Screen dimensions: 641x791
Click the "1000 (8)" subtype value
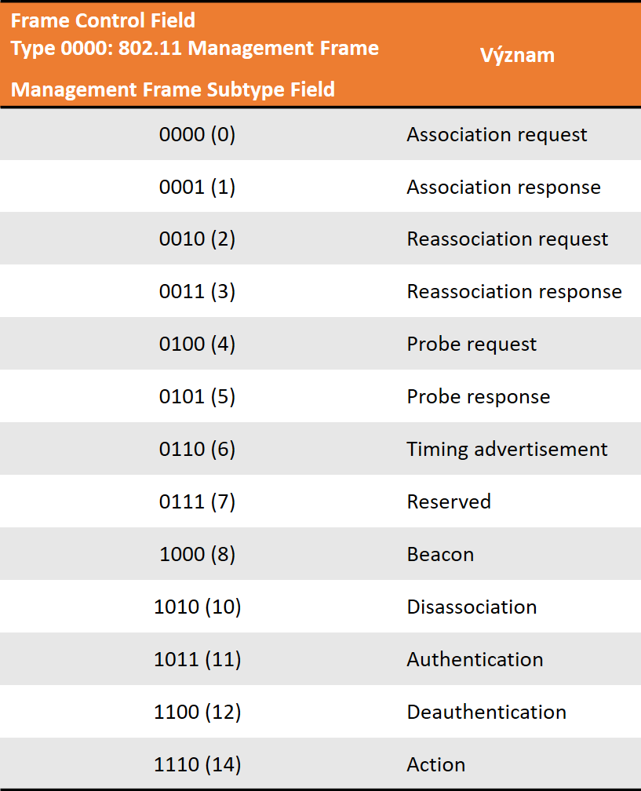(197, 555)
